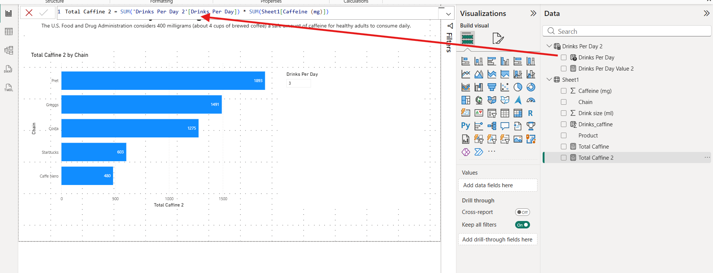Add an Image visual
This screenshot has width=713, height=273.
pos(518,139)
